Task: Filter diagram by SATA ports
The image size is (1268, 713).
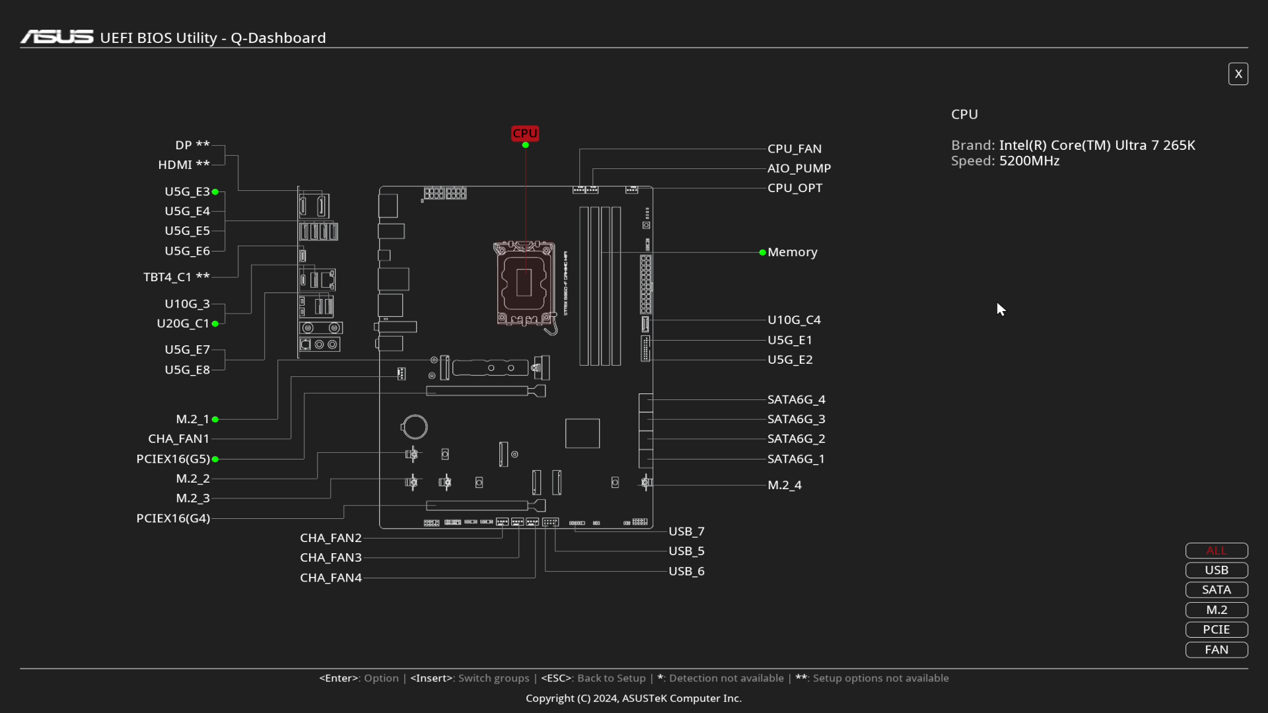Action: 1216,590
